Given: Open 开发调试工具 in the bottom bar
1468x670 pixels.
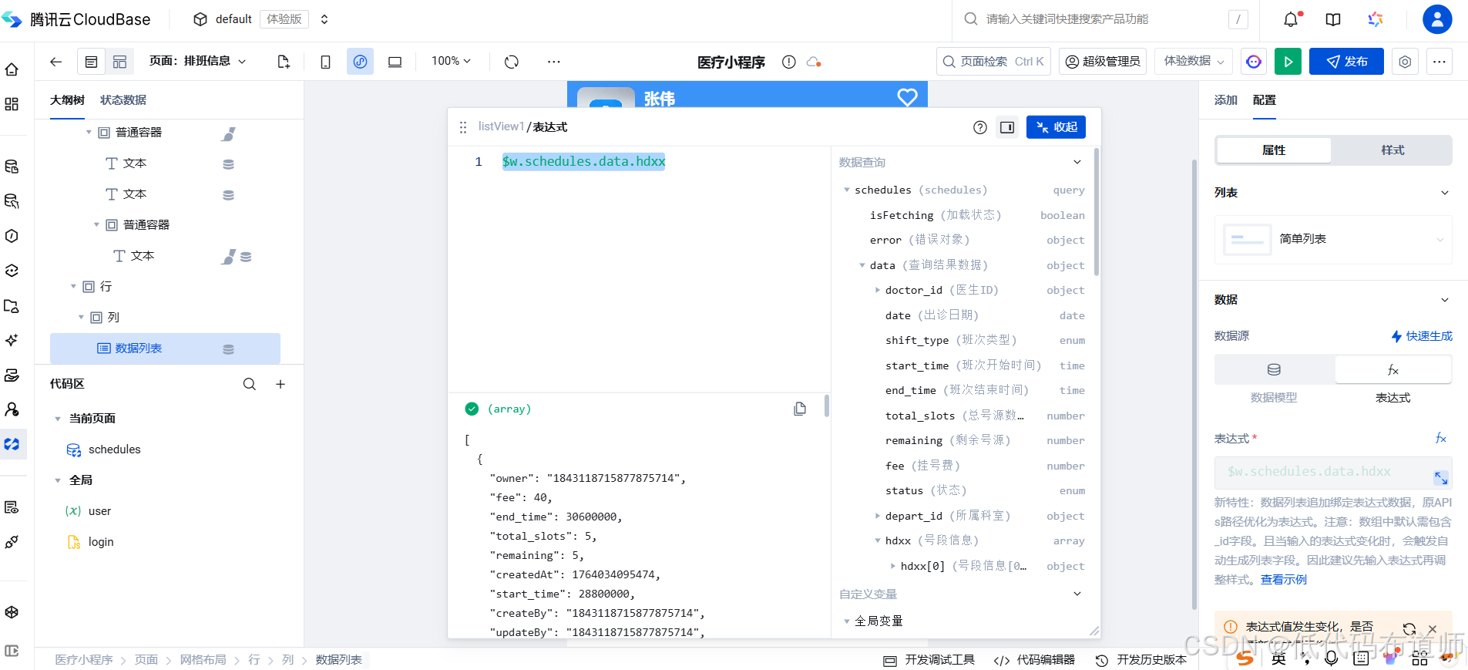Looking at the screenshot, I should tap(929, 660).
